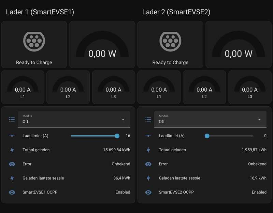Click Lader 1 Geladen laatste sessie label
The height and width of the screenshot is (213, 273).
pyautogui.click(x=43, y=178)
